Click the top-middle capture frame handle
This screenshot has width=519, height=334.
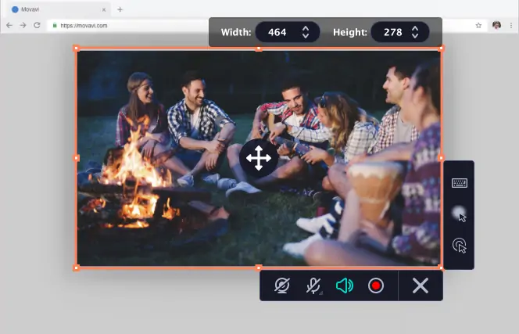[259, 48]
